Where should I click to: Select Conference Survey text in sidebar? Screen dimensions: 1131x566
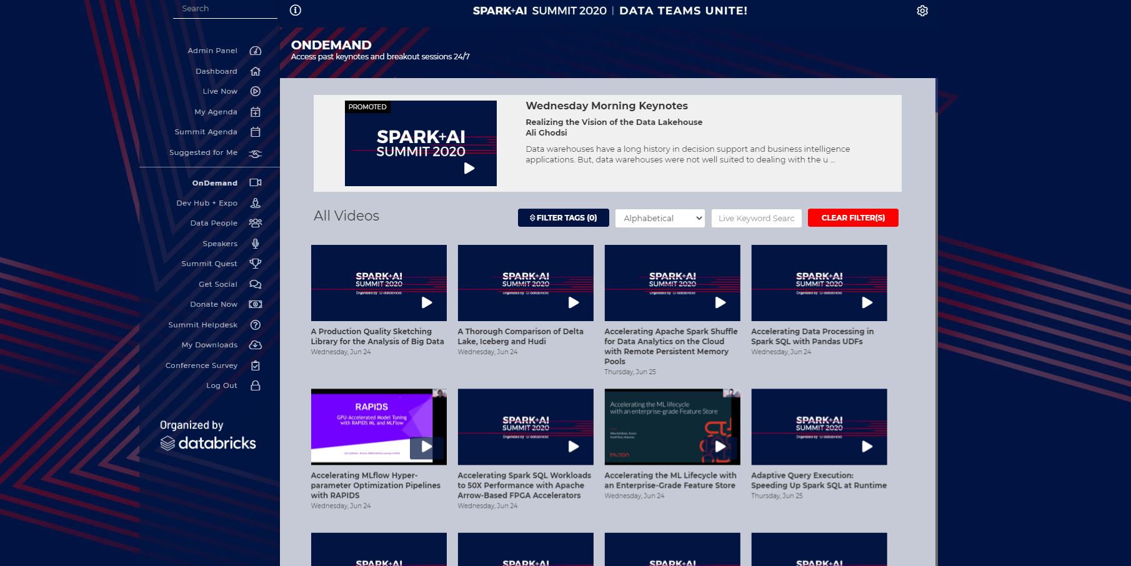[201, 365]
